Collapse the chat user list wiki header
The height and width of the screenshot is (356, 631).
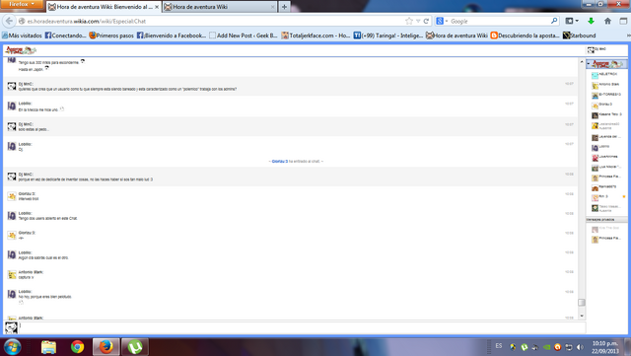606,64
